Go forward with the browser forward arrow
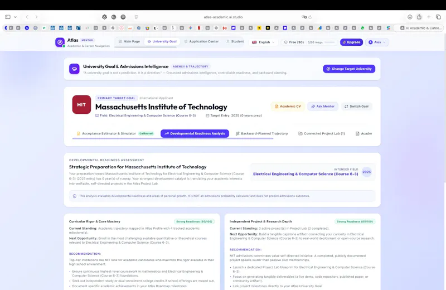The width and height of the screenshot is (446, 290). 36,17
